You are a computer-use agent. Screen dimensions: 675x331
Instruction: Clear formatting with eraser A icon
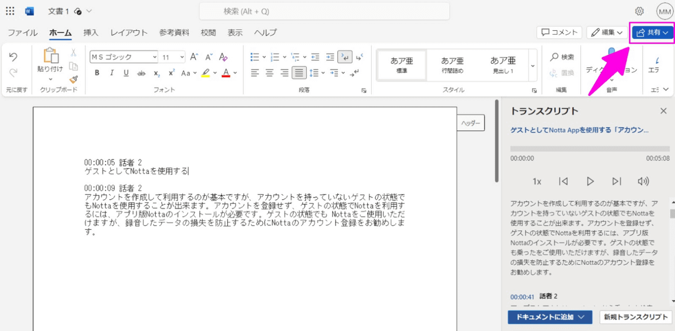[x=223, y=57]
